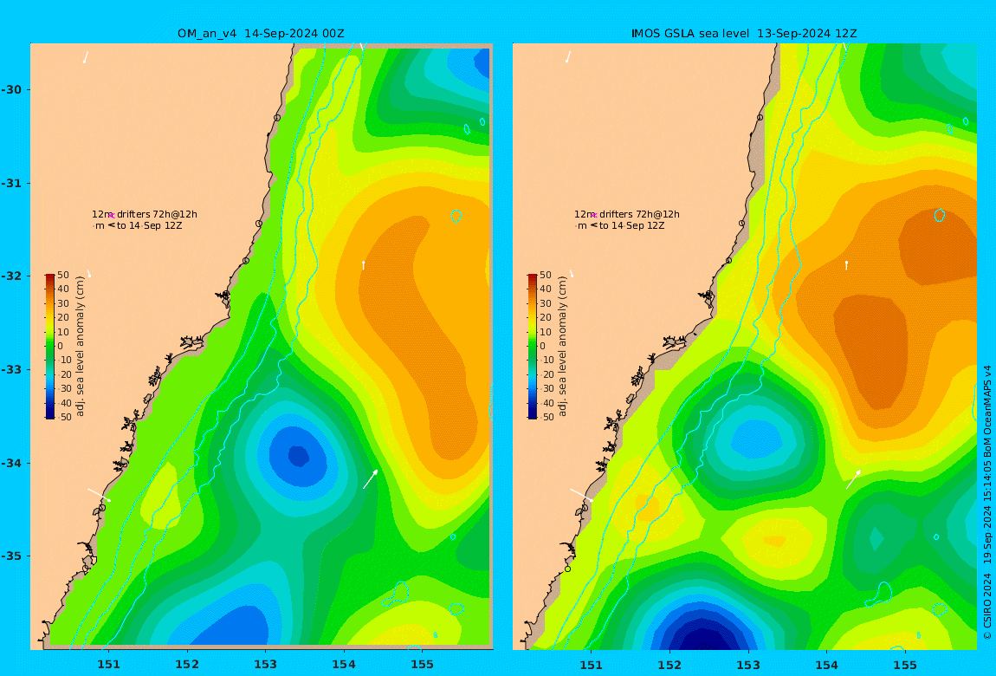The height and width of the screenshot is (676, 996).
Task: Click the -31 latitude label
Action: tap(11, 183)
